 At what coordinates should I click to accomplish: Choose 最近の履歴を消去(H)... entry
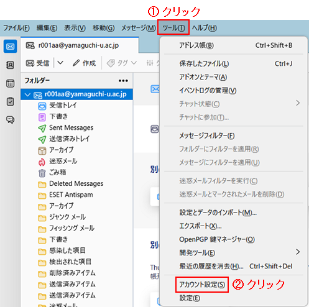tap(233, 266)
